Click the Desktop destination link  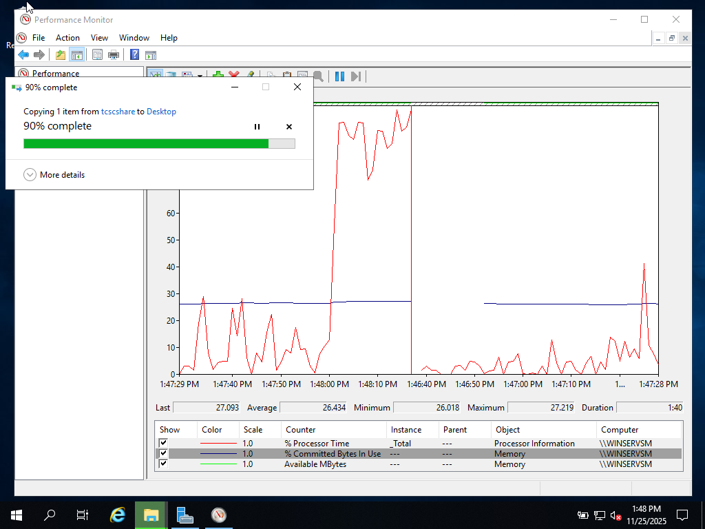tap(161, 112)
